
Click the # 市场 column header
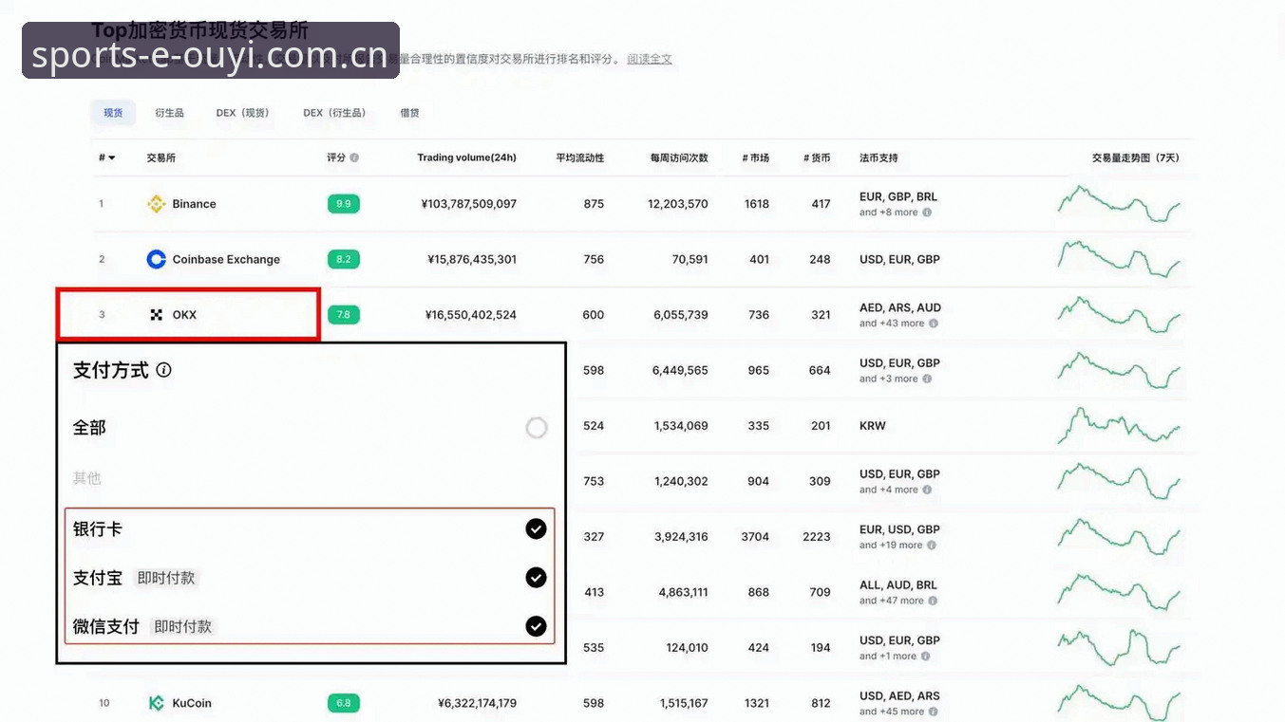(x=755, y=157)
